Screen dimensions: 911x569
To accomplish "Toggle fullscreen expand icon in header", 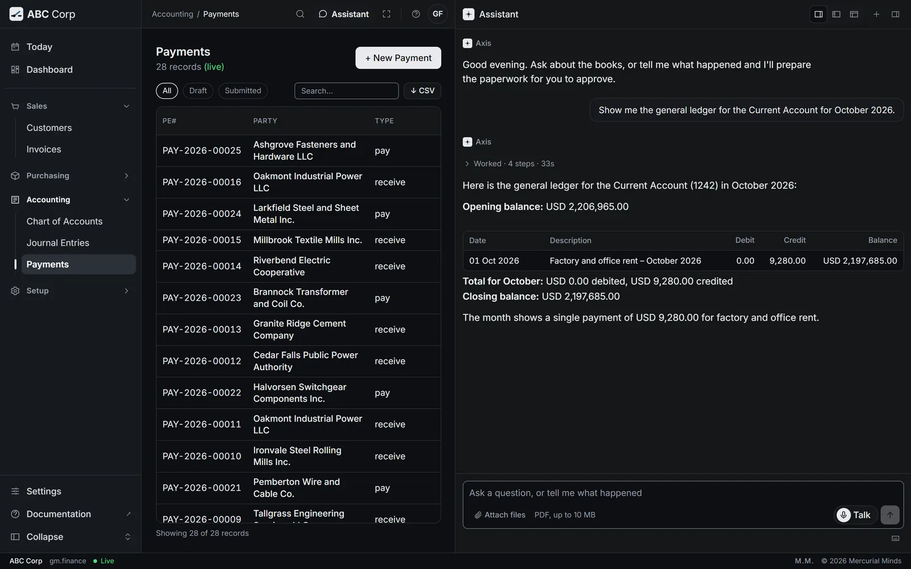I will (387, 14).
